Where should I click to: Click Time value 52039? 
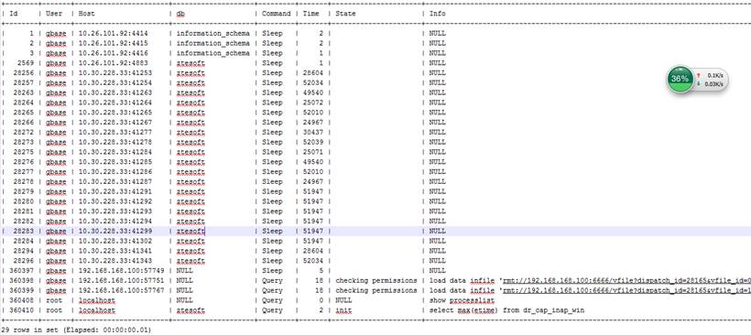click(313, 142)
